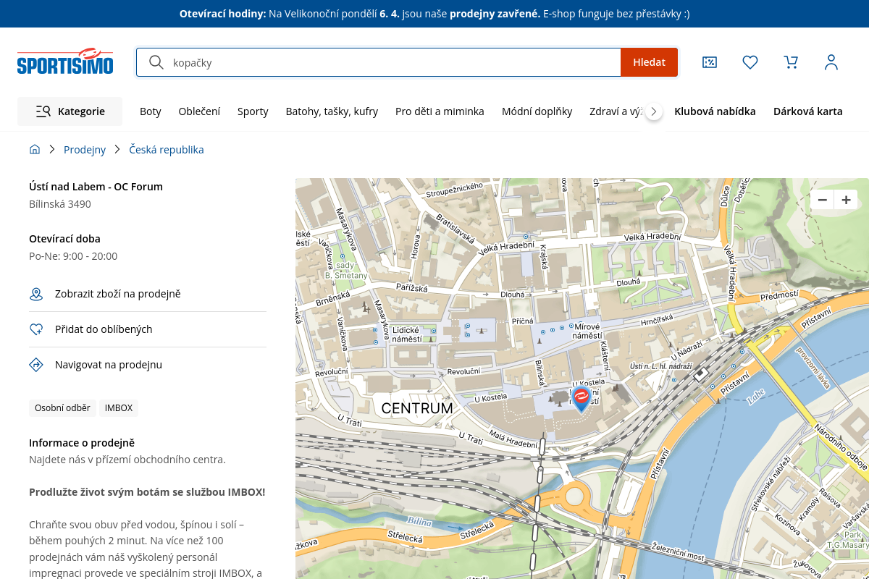Click the search field containing kopačky

(x=391, y=62)
